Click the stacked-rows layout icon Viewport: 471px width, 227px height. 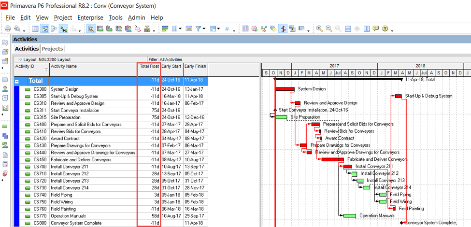click(348, 29)
